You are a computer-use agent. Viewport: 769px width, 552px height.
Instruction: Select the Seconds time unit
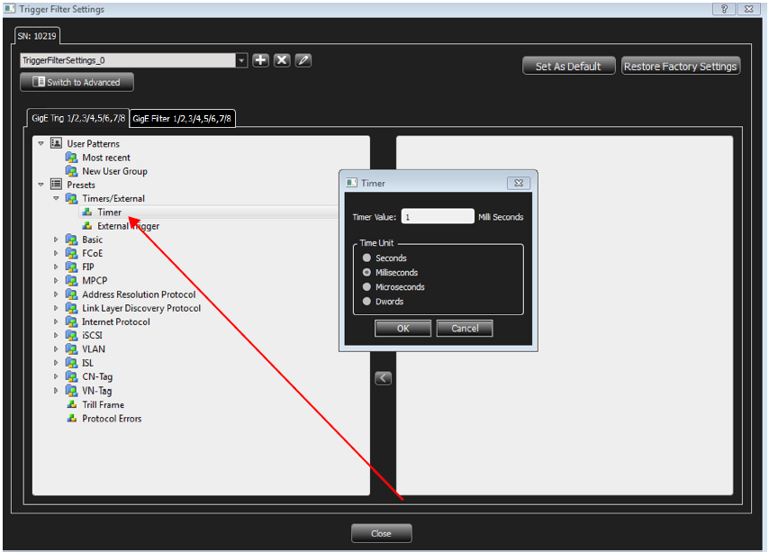[x=366, y=258]
